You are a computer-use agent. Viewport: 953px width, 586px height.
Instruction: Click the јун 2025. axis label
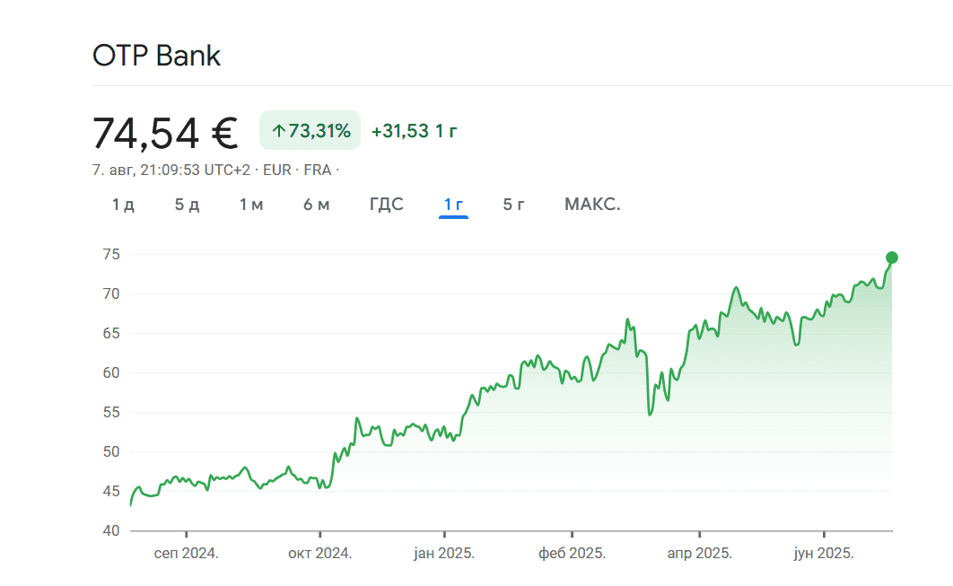824,553
